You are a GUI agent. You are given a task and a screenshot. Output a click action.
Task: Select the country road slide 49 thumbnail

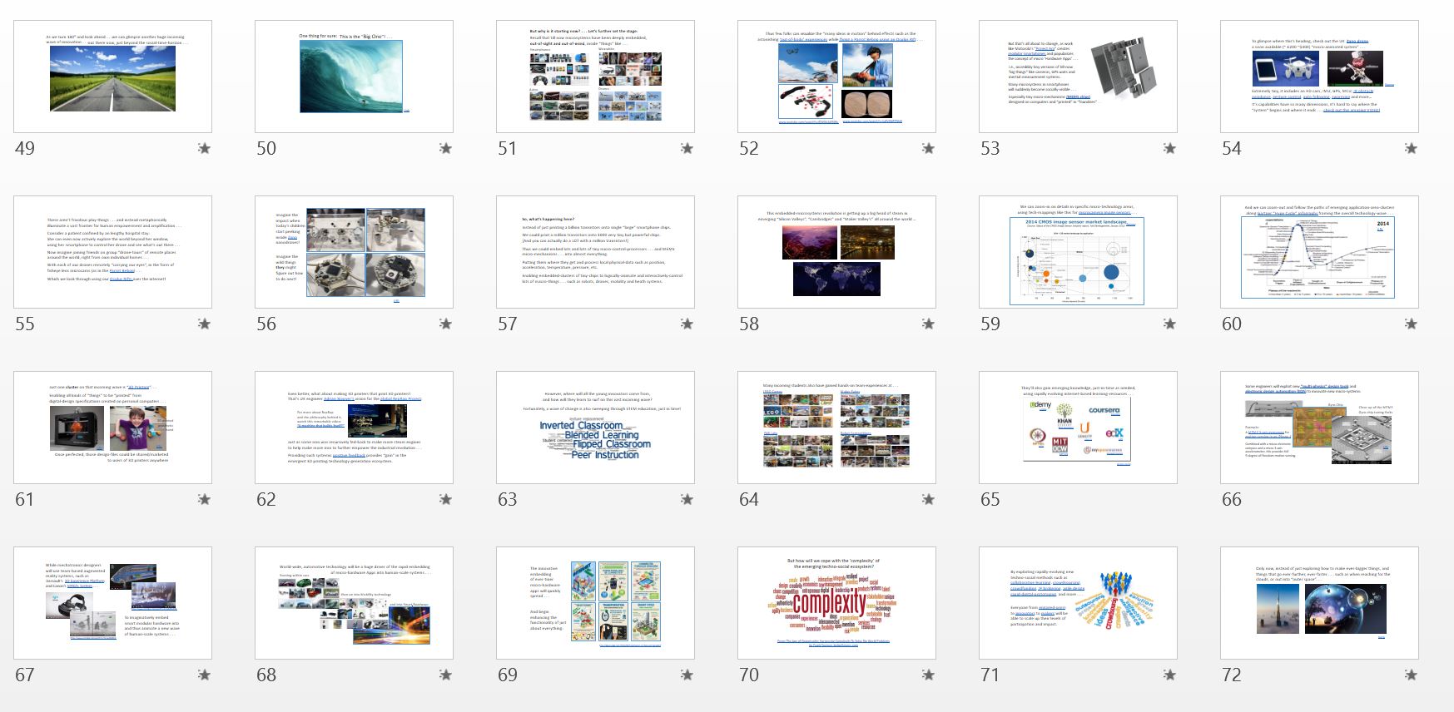click(112, 77)
